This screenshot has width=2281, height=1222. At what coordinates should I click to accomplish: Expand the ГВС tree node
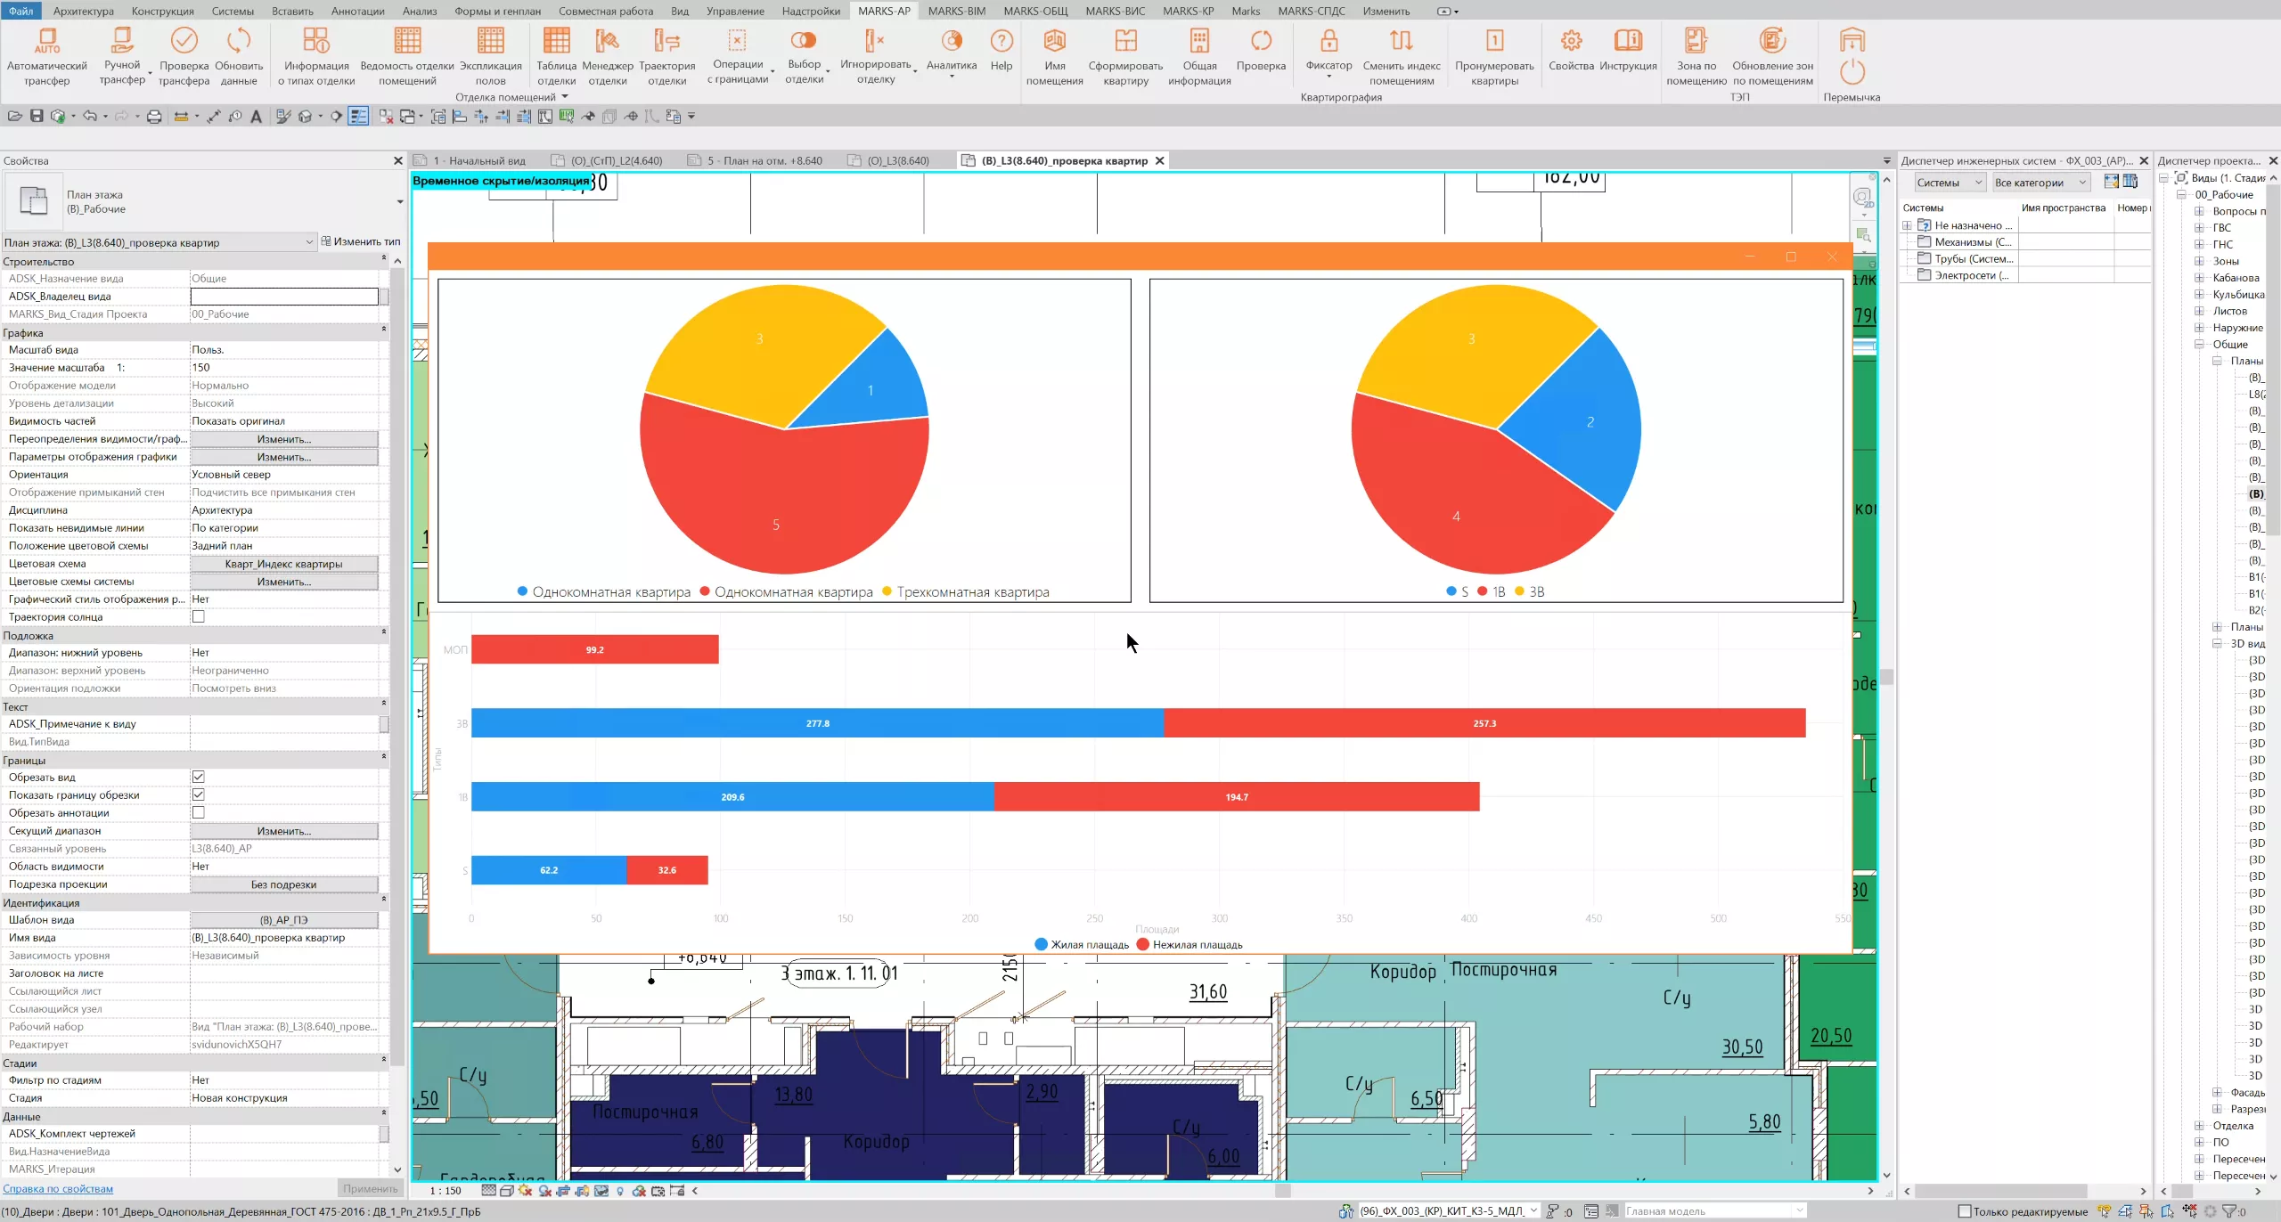tap(2198, 228)
